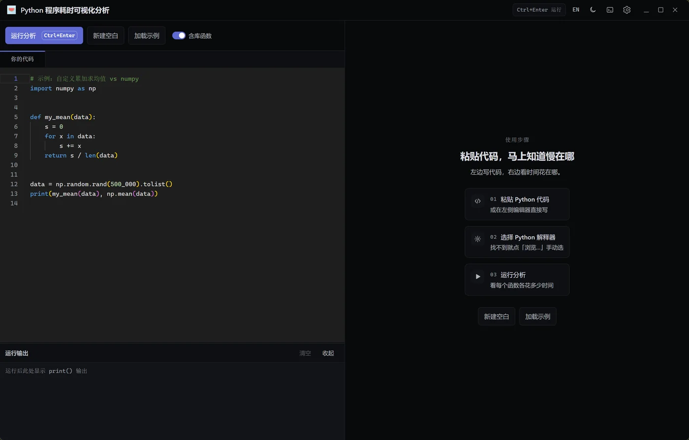Select the 你的代码 tab

23,59
